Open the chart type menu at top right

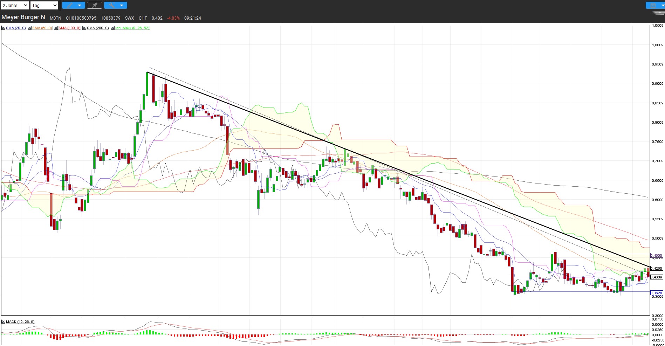tap(655, 5)
